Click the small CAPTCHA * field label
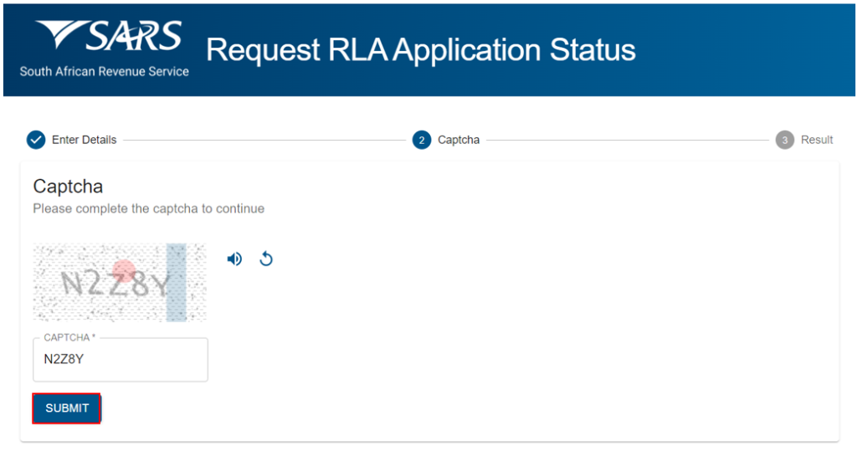Screen dimensions: 857x452 point(69,337)
